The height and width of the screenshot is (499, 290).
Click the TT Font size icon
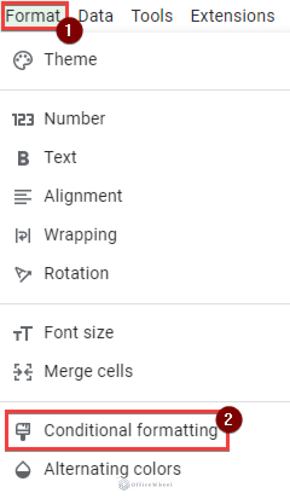[x=23, y=333]
